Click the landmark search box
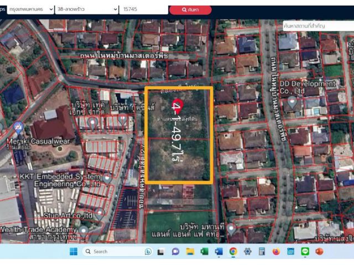Screen dimensions: 354x265 coord(319,26)
